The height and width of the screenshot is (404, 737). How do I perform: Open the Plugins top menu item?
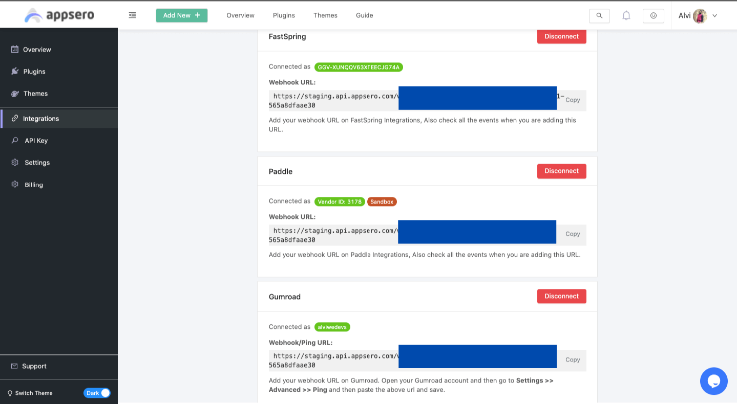coord(284,15)
